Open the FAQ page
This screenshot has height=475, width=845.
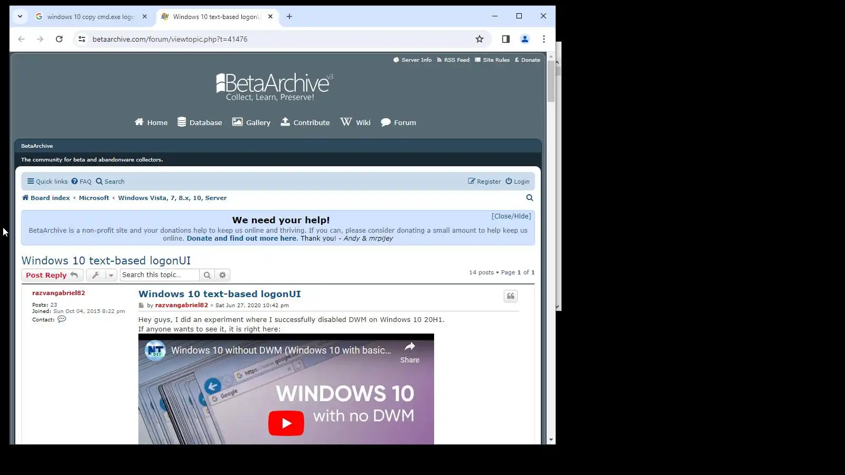[x=81, y=182]
